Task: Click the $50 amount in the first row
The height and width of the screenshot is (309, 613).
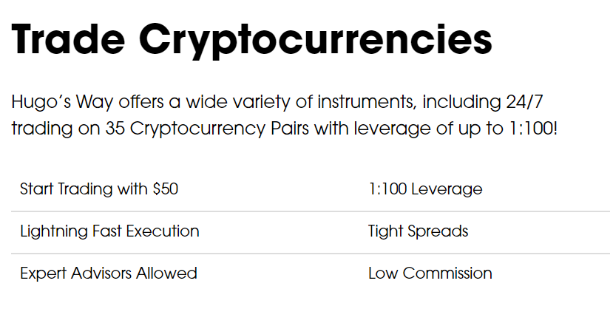Action: pos(166,189)
